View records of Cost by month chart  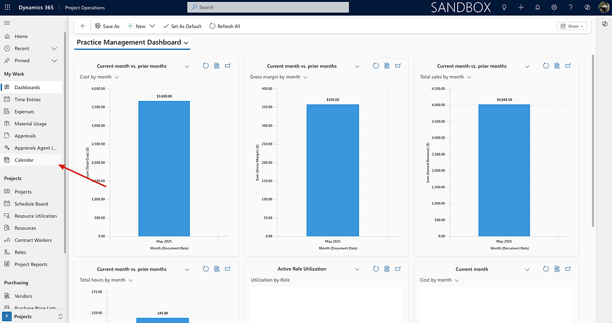217,66
